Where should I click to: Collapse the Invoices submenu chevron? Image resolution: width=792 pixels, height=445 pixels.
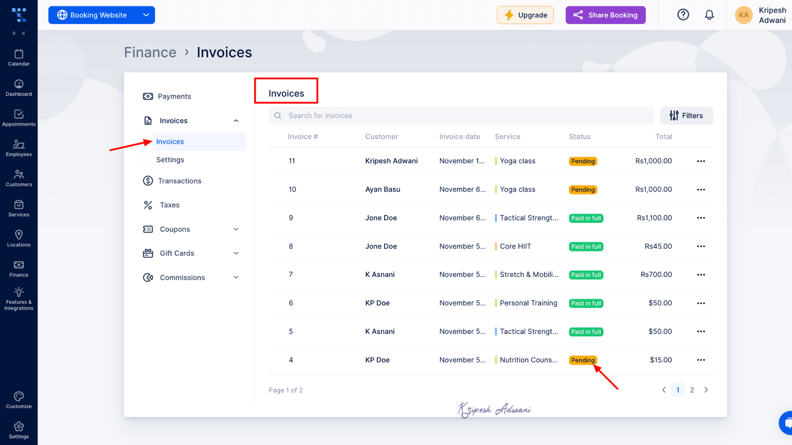236,121
